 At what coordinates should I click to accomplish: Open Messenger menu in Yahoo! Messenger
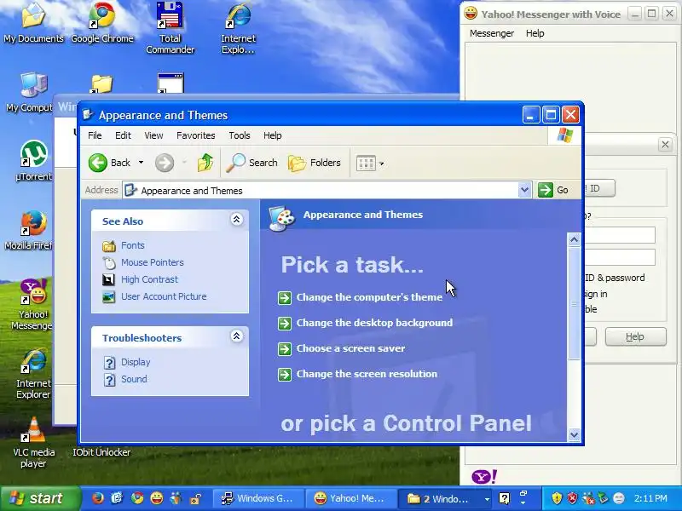pos(492,33)
